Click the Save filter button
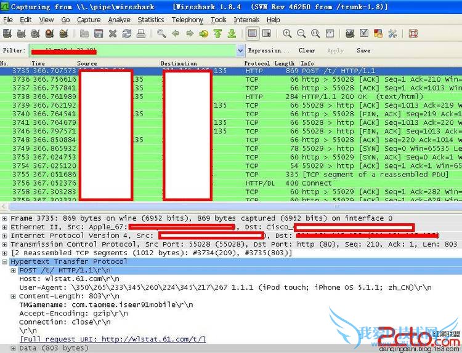 pyautogui.click(x=363, y=50)
